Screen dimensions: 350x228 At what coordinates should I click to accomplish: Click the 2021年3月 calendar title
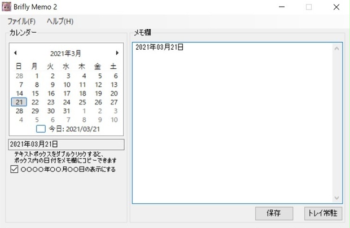pos(65,54)
